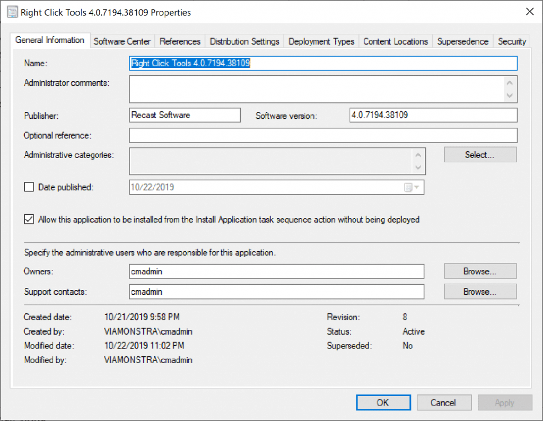View the Distribution Settings tab
Image resolution: width=543 pixels, height=421 pixels.
point(244,41)
